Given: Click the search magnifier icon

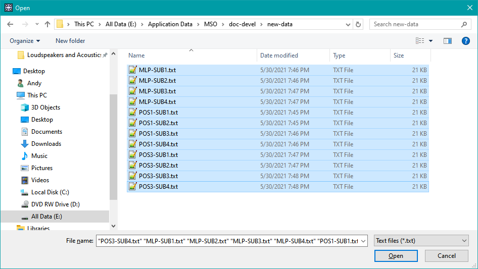Looking at the screenshot, I should pyautogui.click(x=464, y=24).
